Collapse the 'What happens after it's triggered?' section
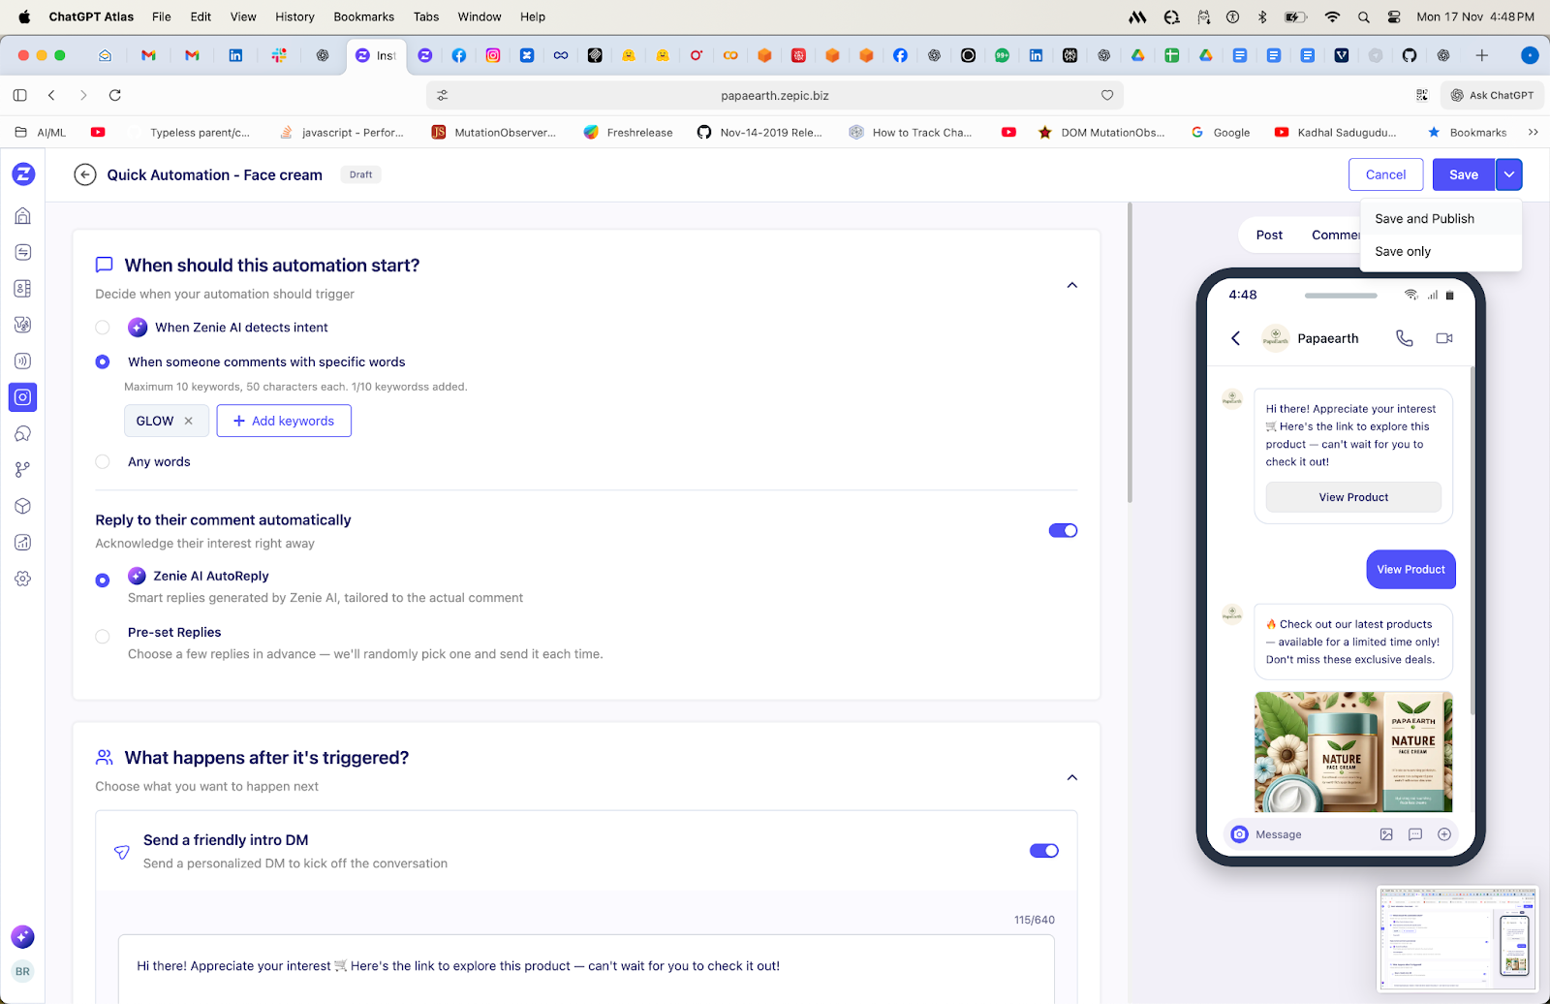This screenshot has height=1004, width=1550. coord(1072,777)
